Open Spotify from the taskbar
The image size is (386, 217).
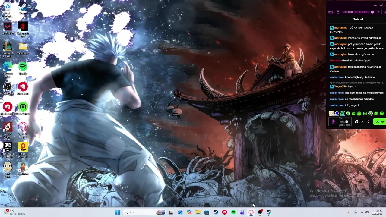(x=233, y=212)
